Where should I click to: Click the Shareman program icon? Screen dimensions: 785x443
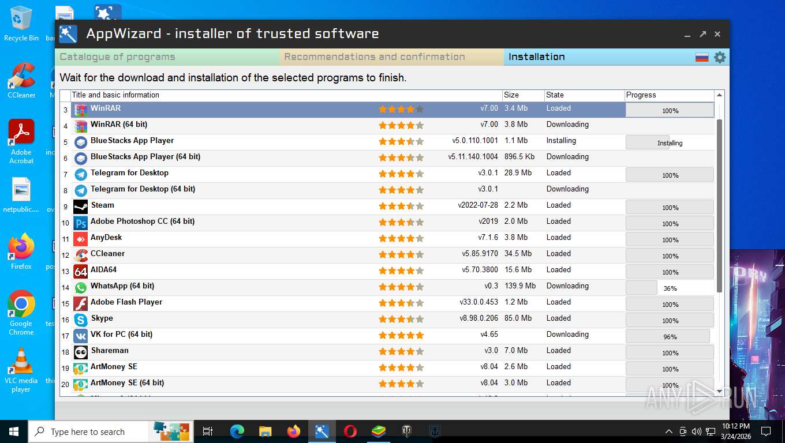[81, 352]
